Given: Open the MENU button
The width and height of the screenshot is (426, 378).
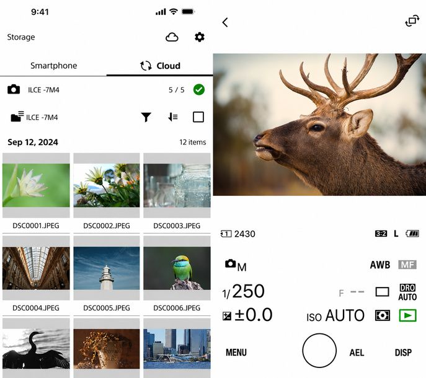Looking at the screenshot, I should coord(236,353).
